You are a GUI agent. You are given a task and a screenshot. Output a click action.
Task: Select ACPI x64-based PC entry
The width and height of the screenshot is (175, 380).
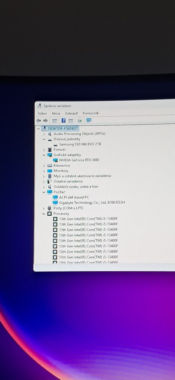tap(74, 197)
